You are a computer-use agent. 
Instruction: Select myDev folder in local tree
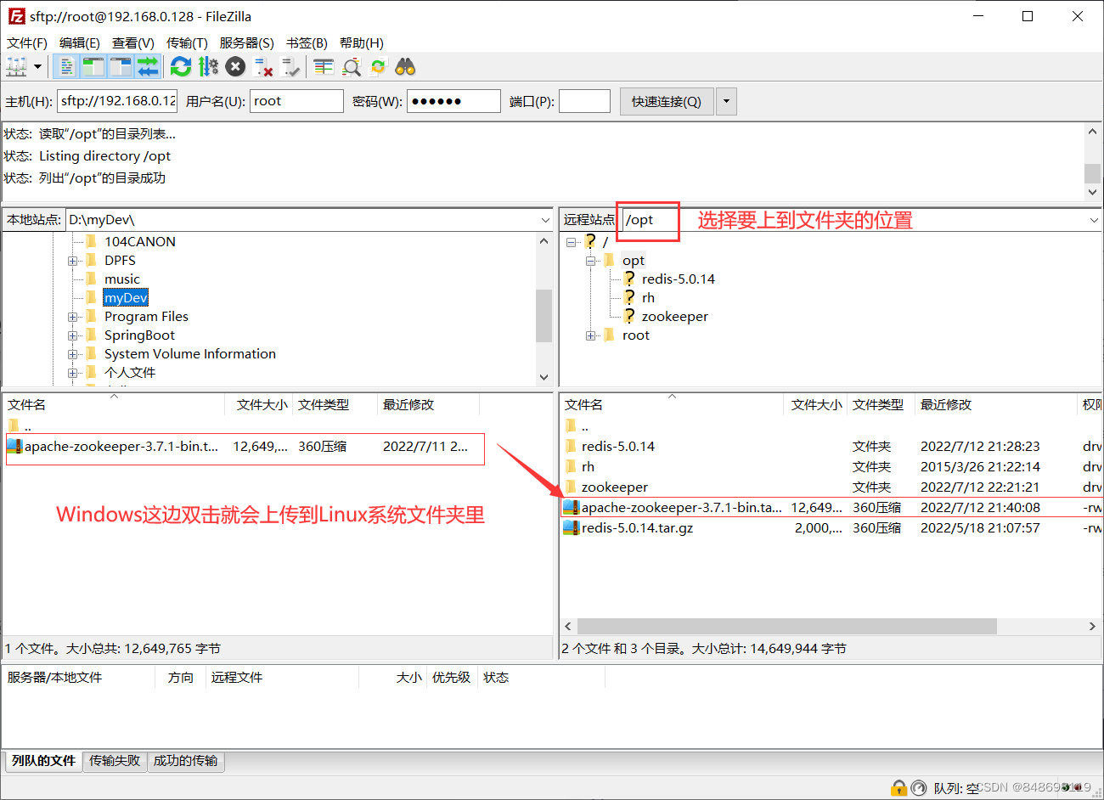click(x=126, y=297)
